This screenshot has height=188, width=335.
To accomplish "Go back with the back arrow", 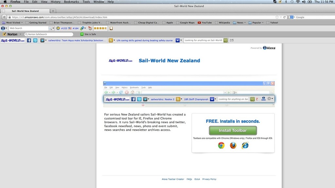I will pos(4,17).
